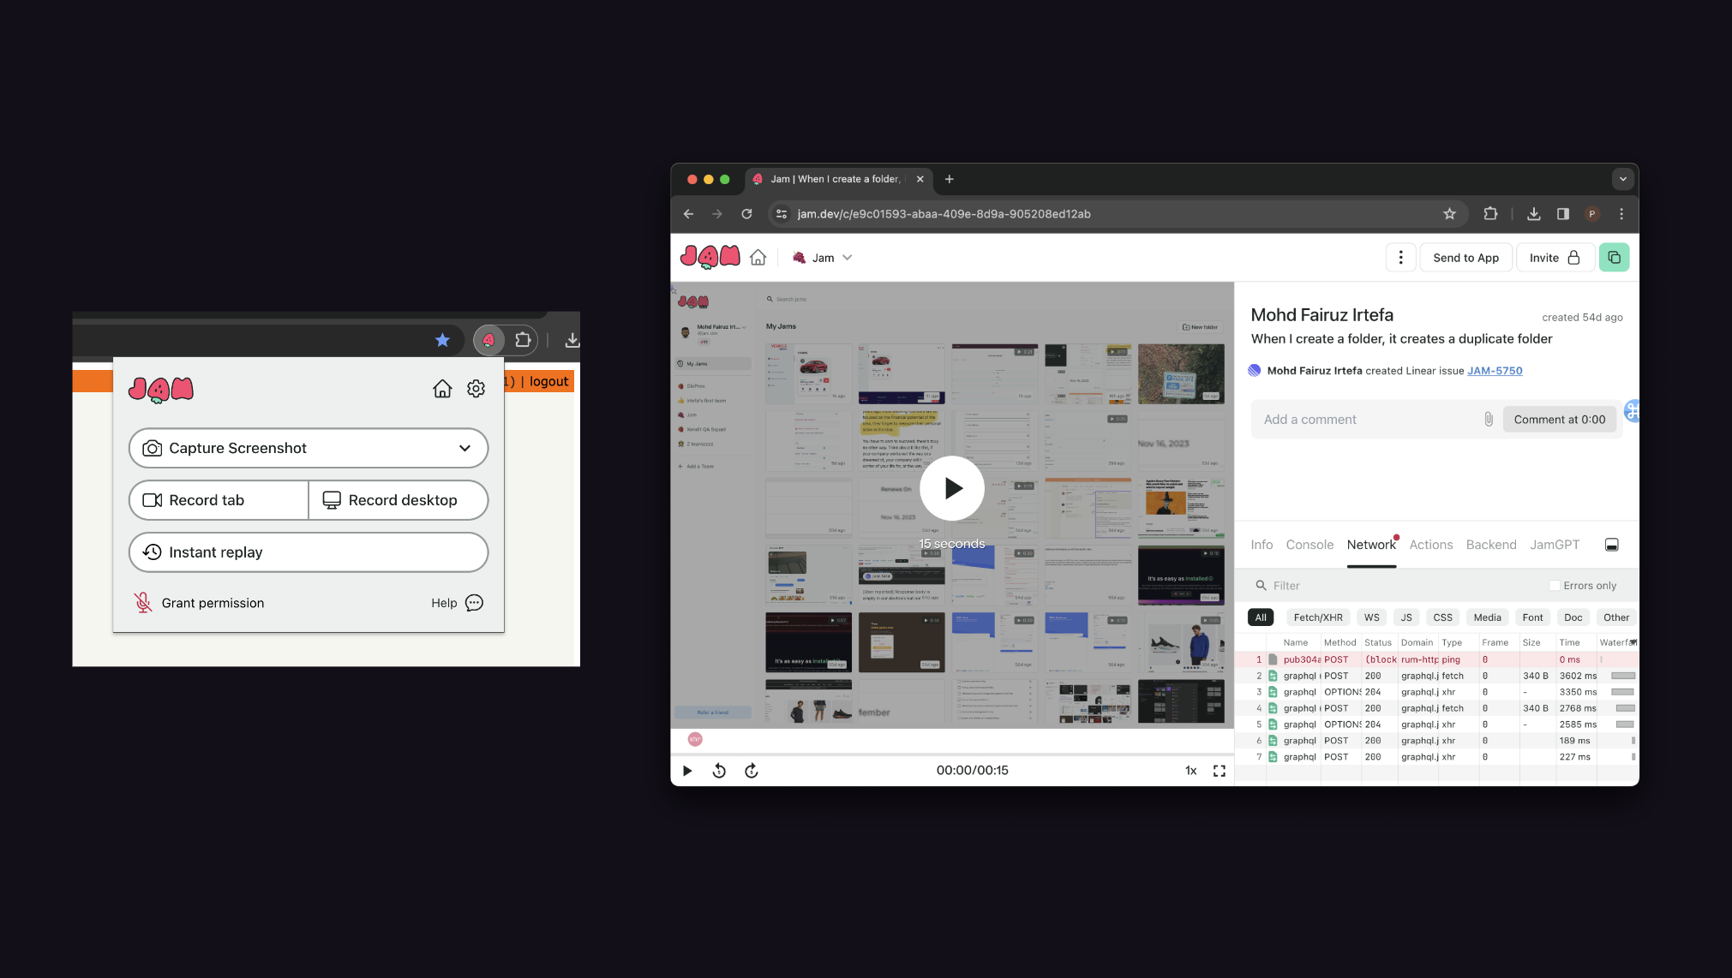Click the Jam extension strawberry icon
This screenshot has height=978, width=1732.
pos(488,340)
